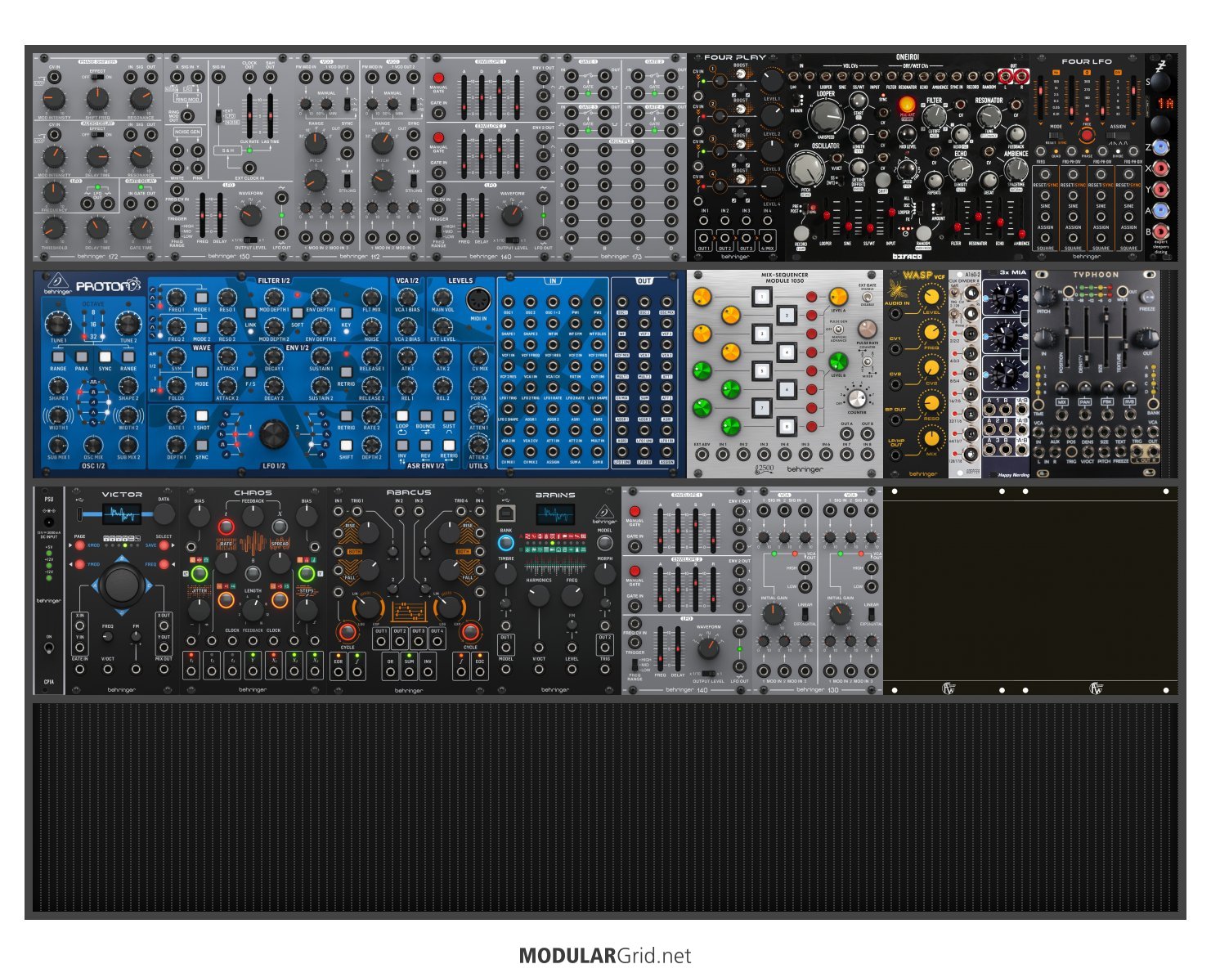
Task: Click the Proton MAIN VOL knob
Action: (x=442, y=296)
